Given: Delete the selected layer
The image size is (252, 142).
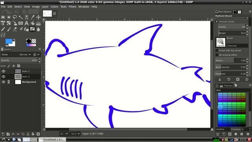Looking at the screenshot, I should [x=38, y=134].
